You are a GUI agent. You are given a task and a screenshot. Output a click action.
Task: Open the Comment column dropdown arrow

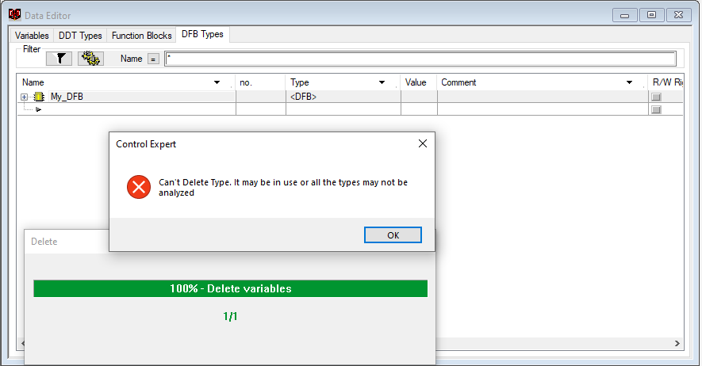[x=629, y=82]
